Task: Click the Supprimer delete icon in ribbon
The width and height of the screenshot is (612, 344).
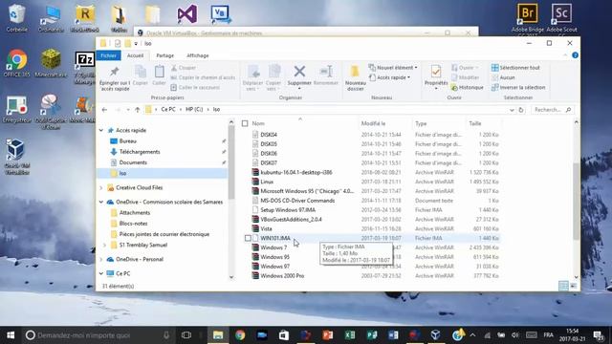Action: pos(299,72)
